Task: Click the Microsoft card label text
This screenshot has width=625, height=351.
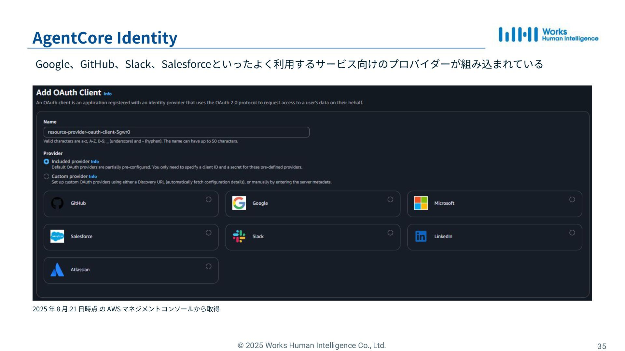Action: click(x=444, y=203)
